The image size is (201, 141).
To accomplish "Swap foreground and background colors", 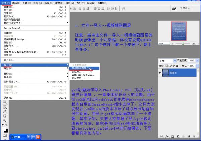I will pos(6,125).
